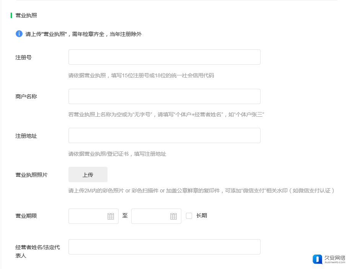352x269 pixels.
Task: Pick the 营业期限 end date field
Action: point(151,216)
